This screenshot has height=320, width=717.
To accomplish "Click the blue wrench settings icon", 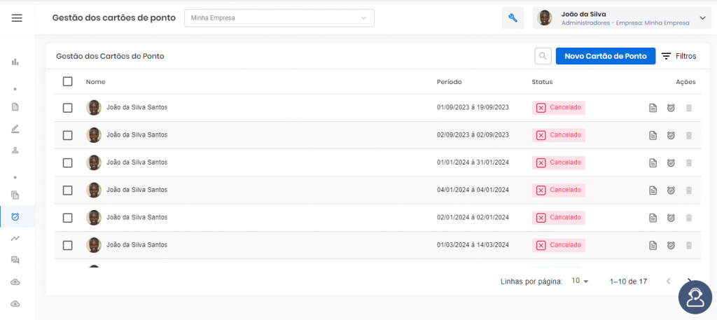I will [x=513, y=18].
